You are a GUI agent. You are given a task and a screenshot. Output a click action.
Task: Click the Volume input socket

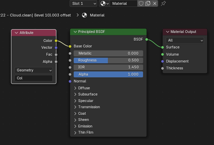click(162, 54)
